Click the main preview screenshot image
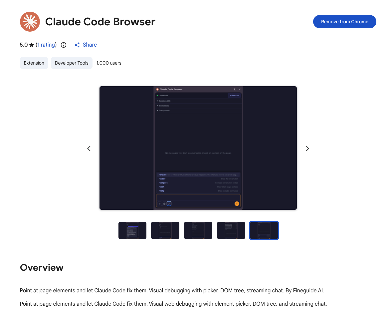This screenshot has width=390, height=312. 198,148
